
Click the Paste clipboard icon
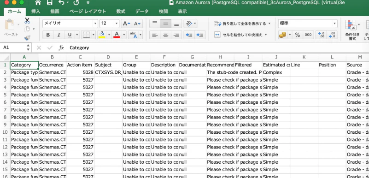coord(9,24)
